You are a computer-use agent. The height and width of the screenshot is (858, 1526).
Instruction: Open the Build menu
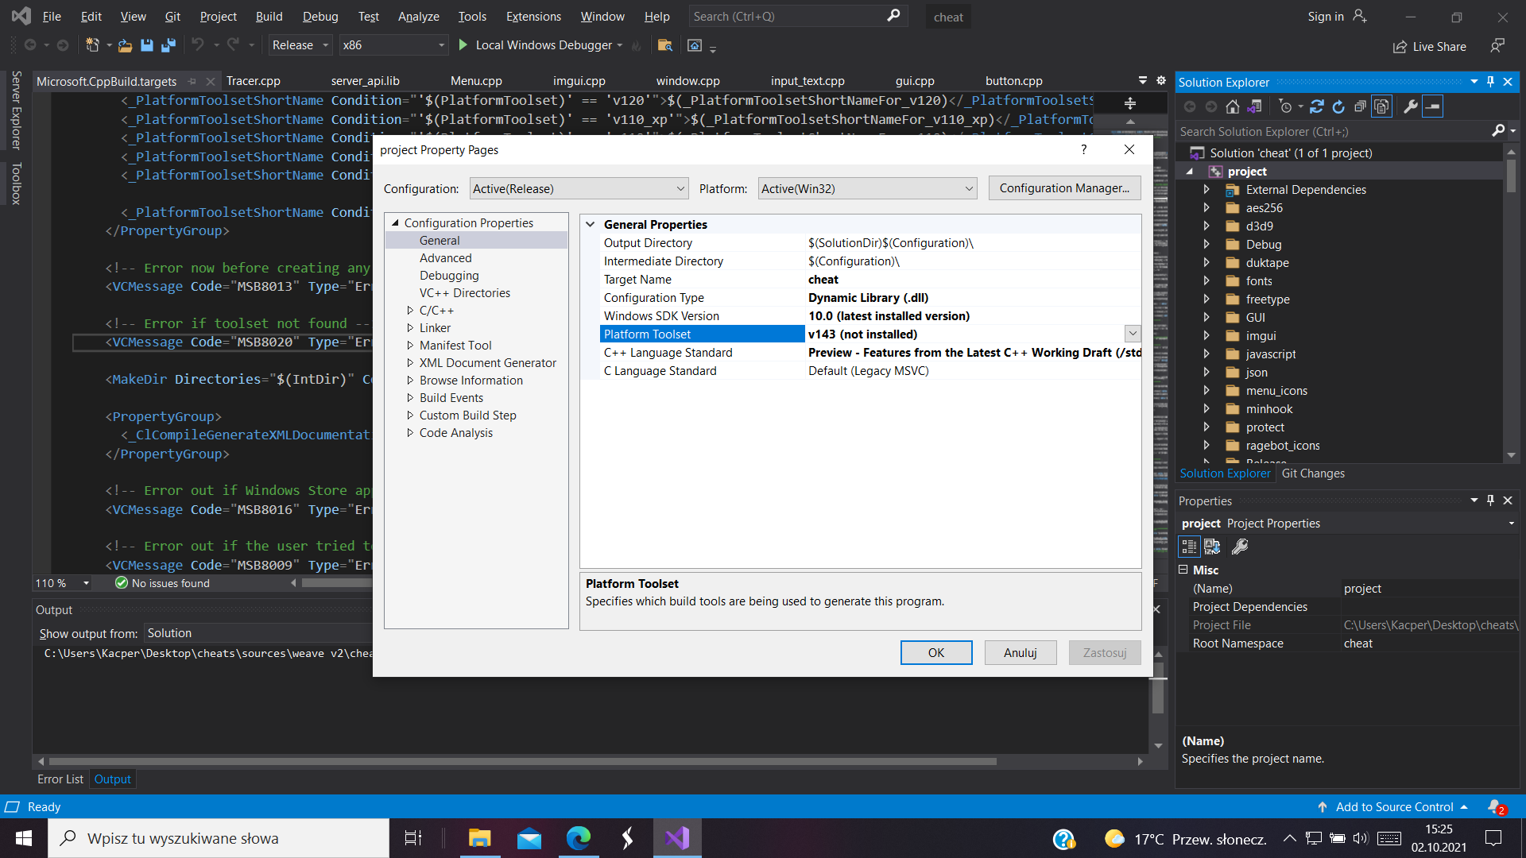tap(269, 16)
